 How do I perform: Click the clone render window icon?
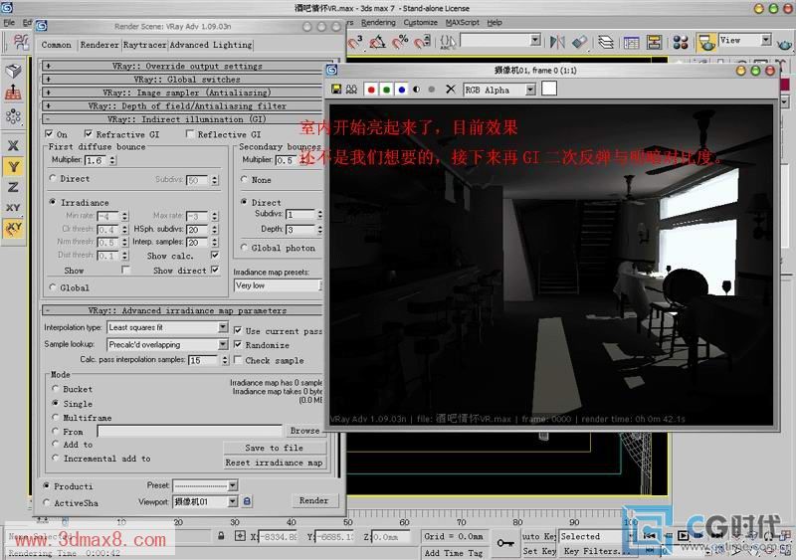351,90
